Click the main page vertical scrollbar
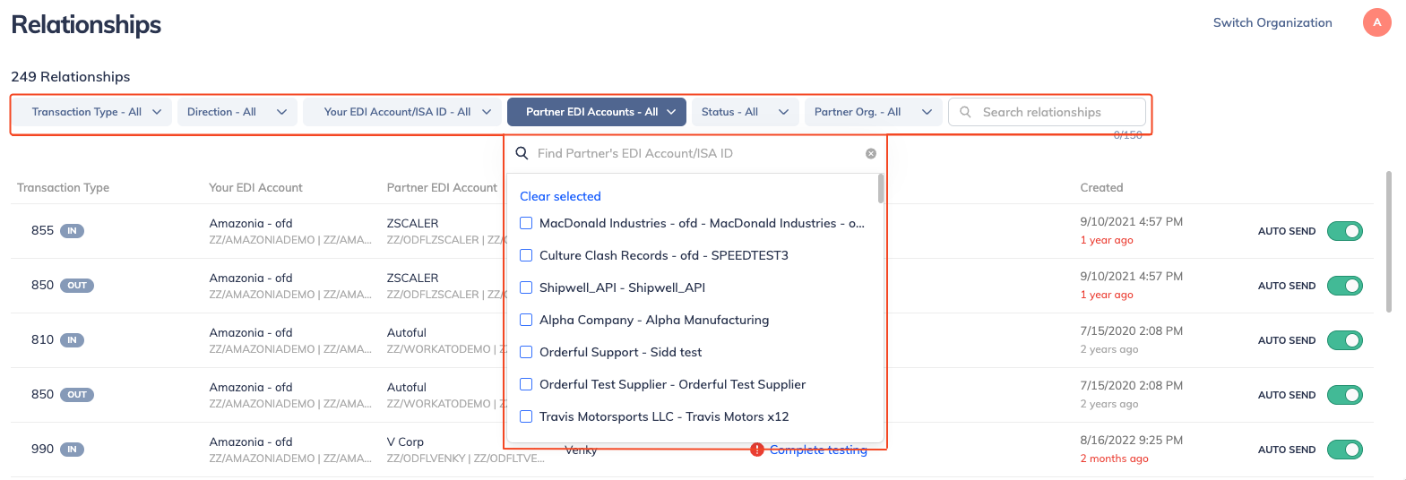Image resolution: width=1406 pixels, height=480 pixels. tap(1389, 242)
